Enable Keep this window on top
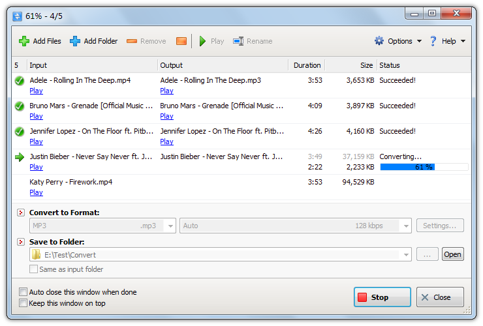Screen dimensions: 483x326 click(23, 303)
